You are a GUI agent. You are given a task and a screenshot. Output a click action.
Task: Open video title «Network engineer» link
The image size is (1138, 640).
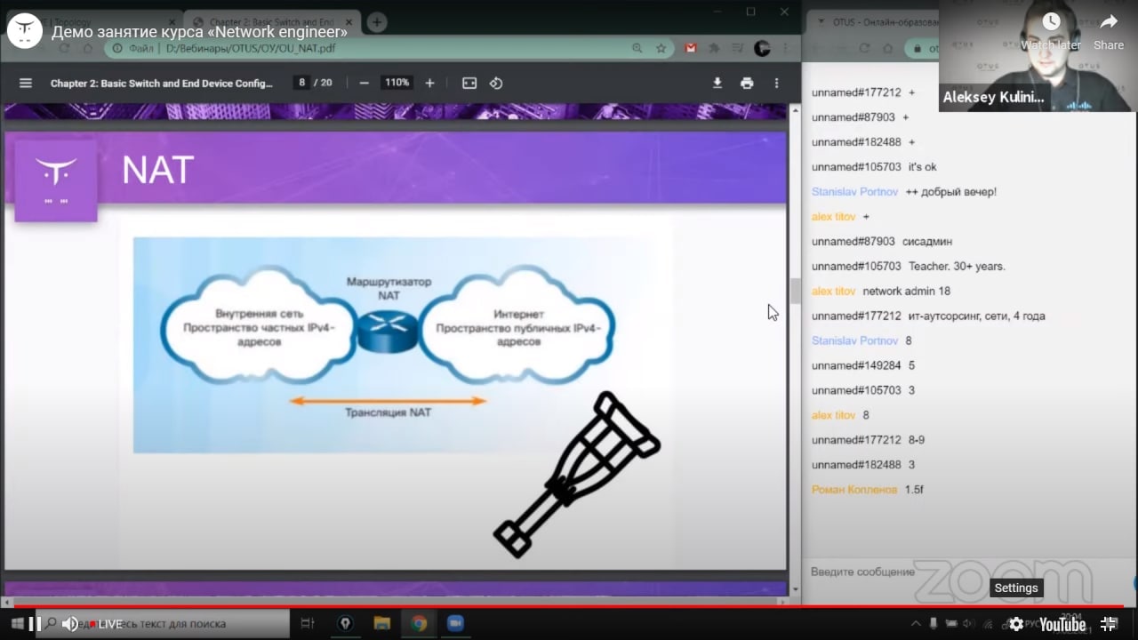pos(199,31)
